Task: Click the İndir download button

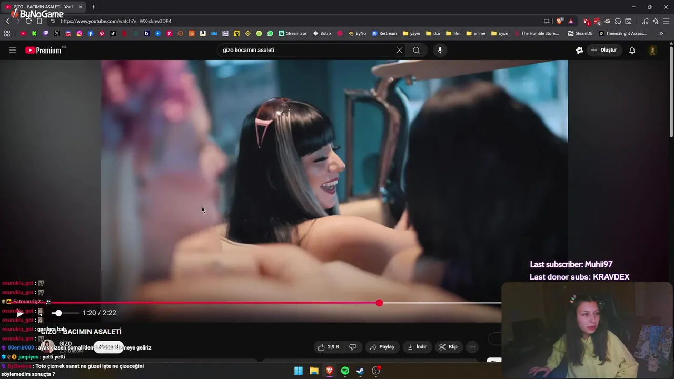Action: click(417, 347)
